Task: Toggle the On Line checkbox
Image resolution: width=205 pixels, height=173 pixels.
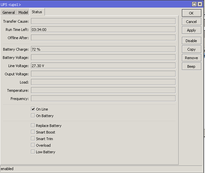Action: pos(33,109)
